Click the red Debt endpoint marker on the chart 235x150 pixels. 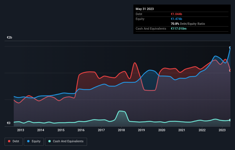(x=230, y=70)
